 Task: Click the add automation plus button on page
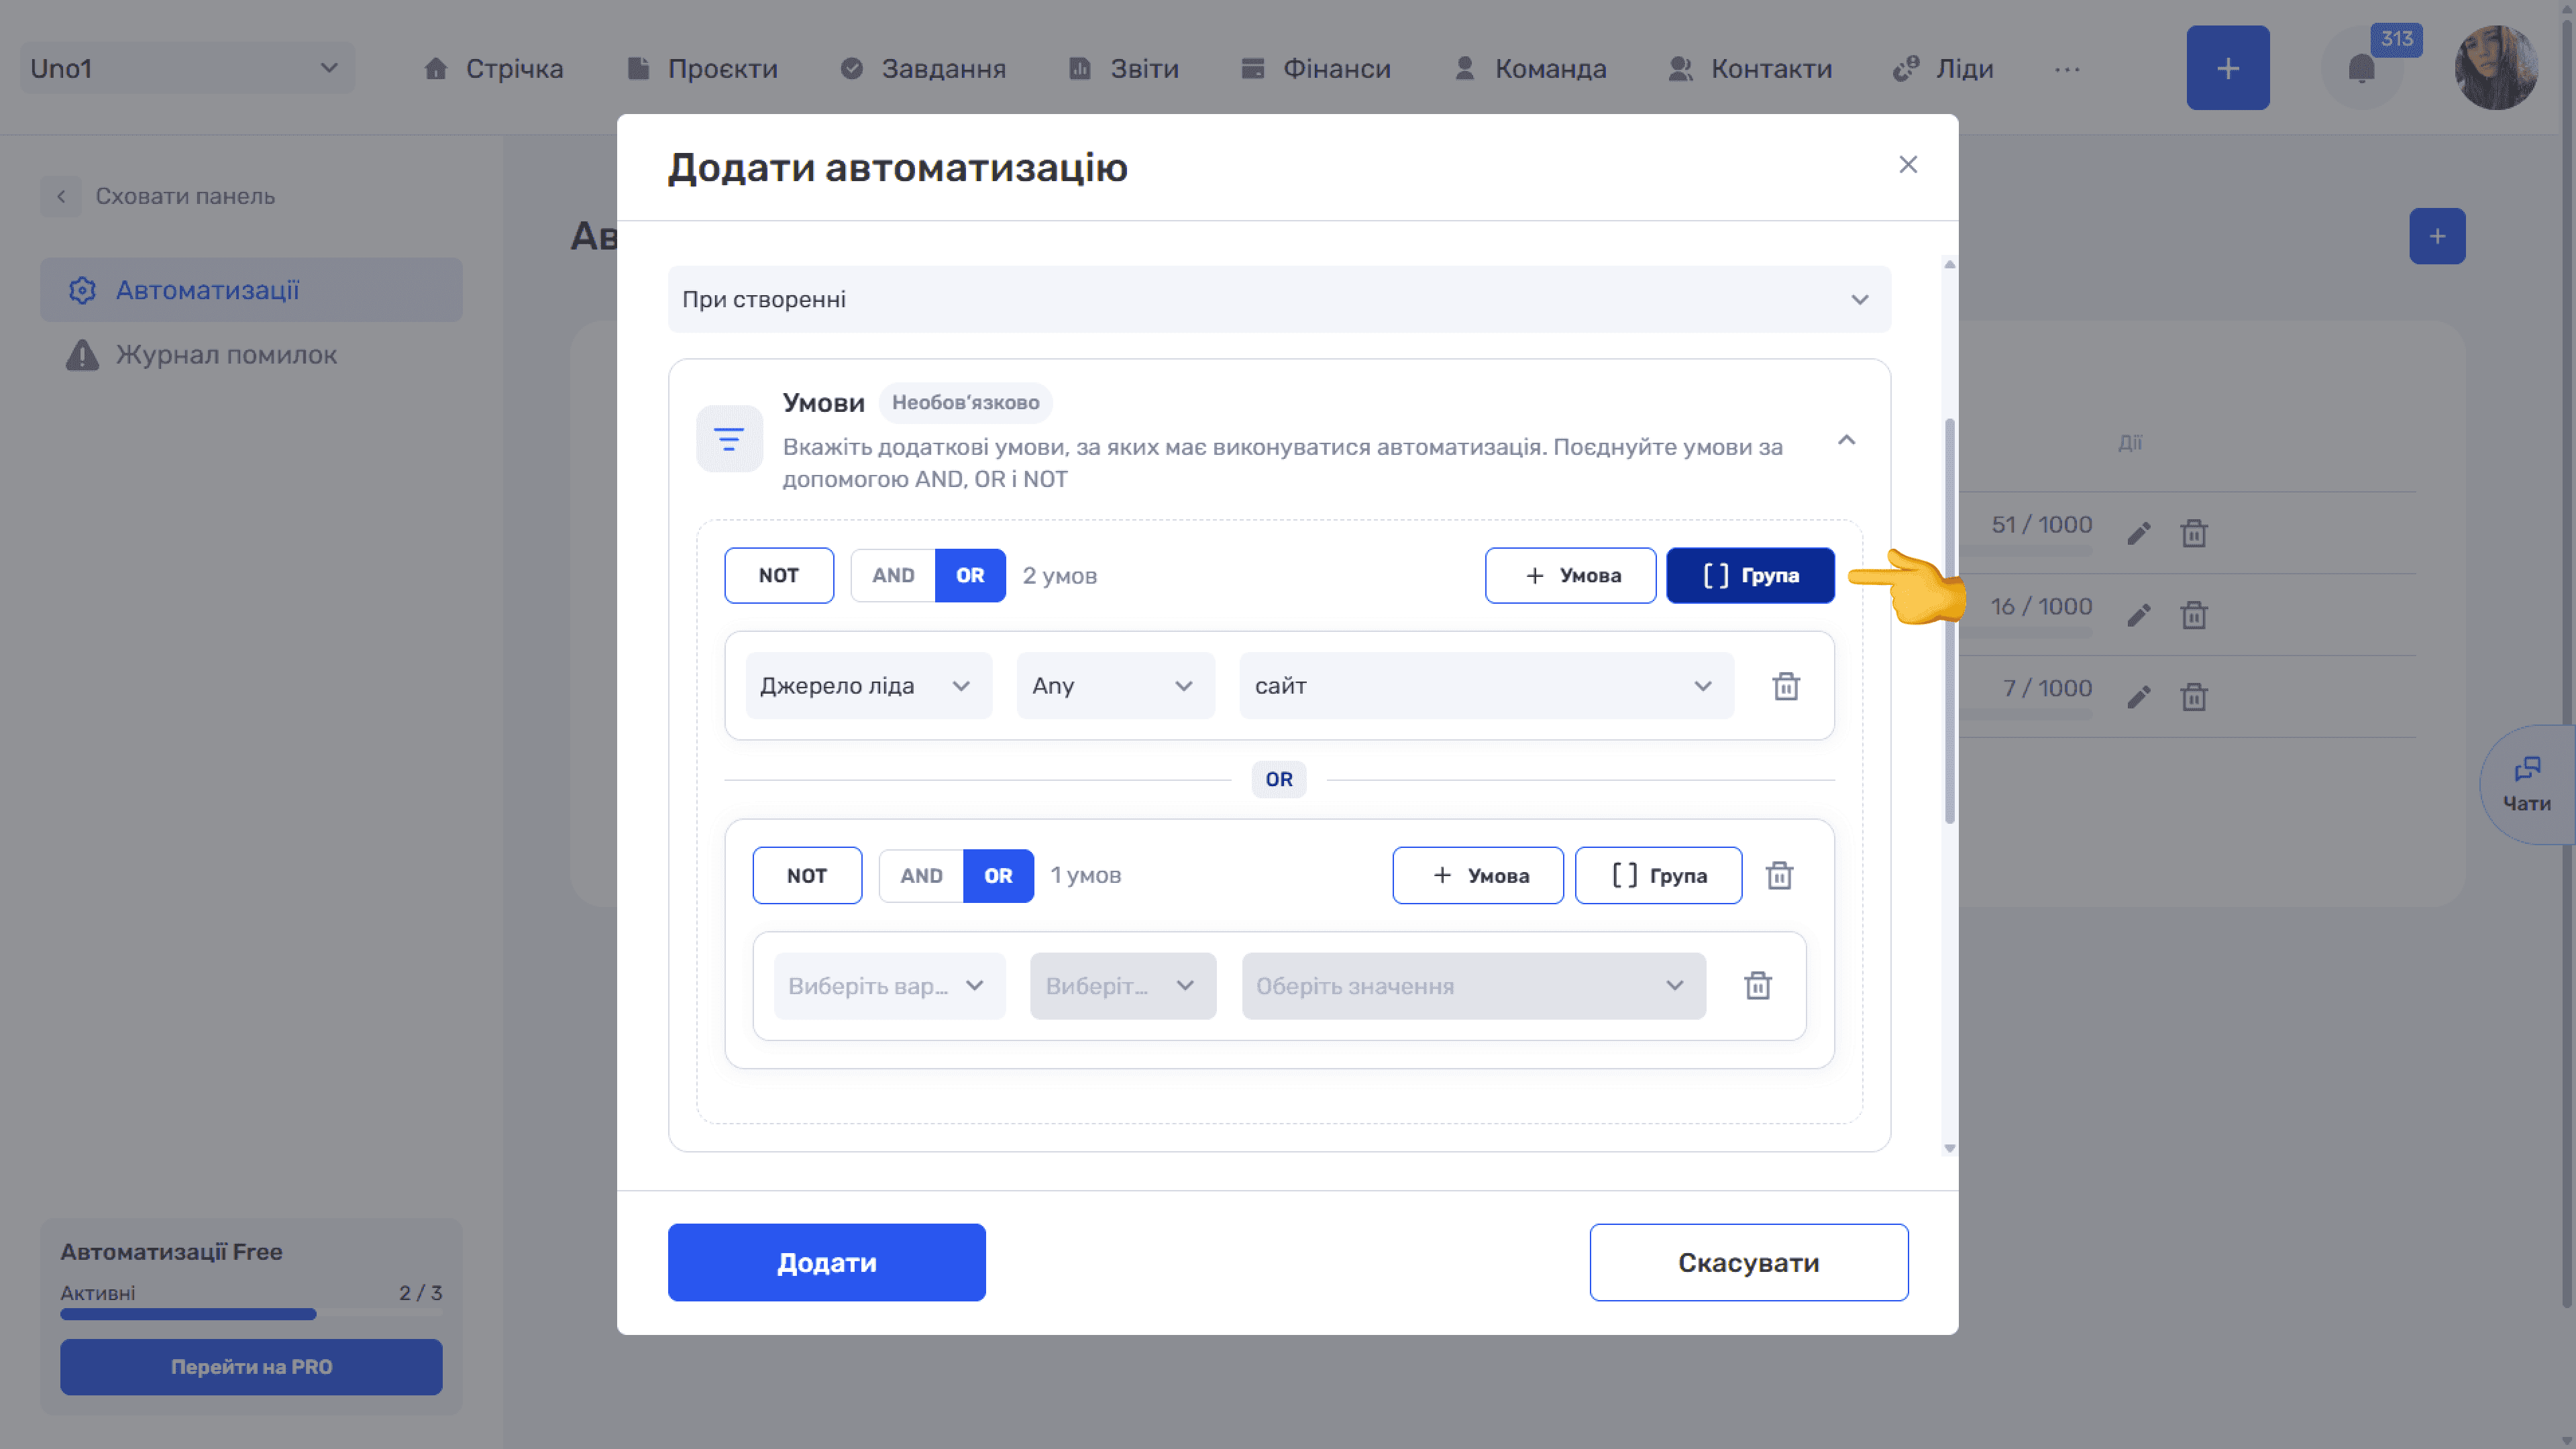coord(2436,236)
